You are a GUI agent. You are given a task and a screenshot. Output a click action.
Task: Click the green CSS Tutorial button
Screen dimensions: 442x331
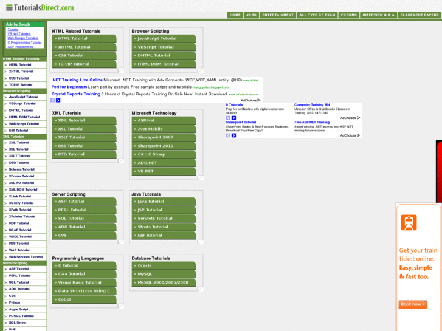[85, 55]
